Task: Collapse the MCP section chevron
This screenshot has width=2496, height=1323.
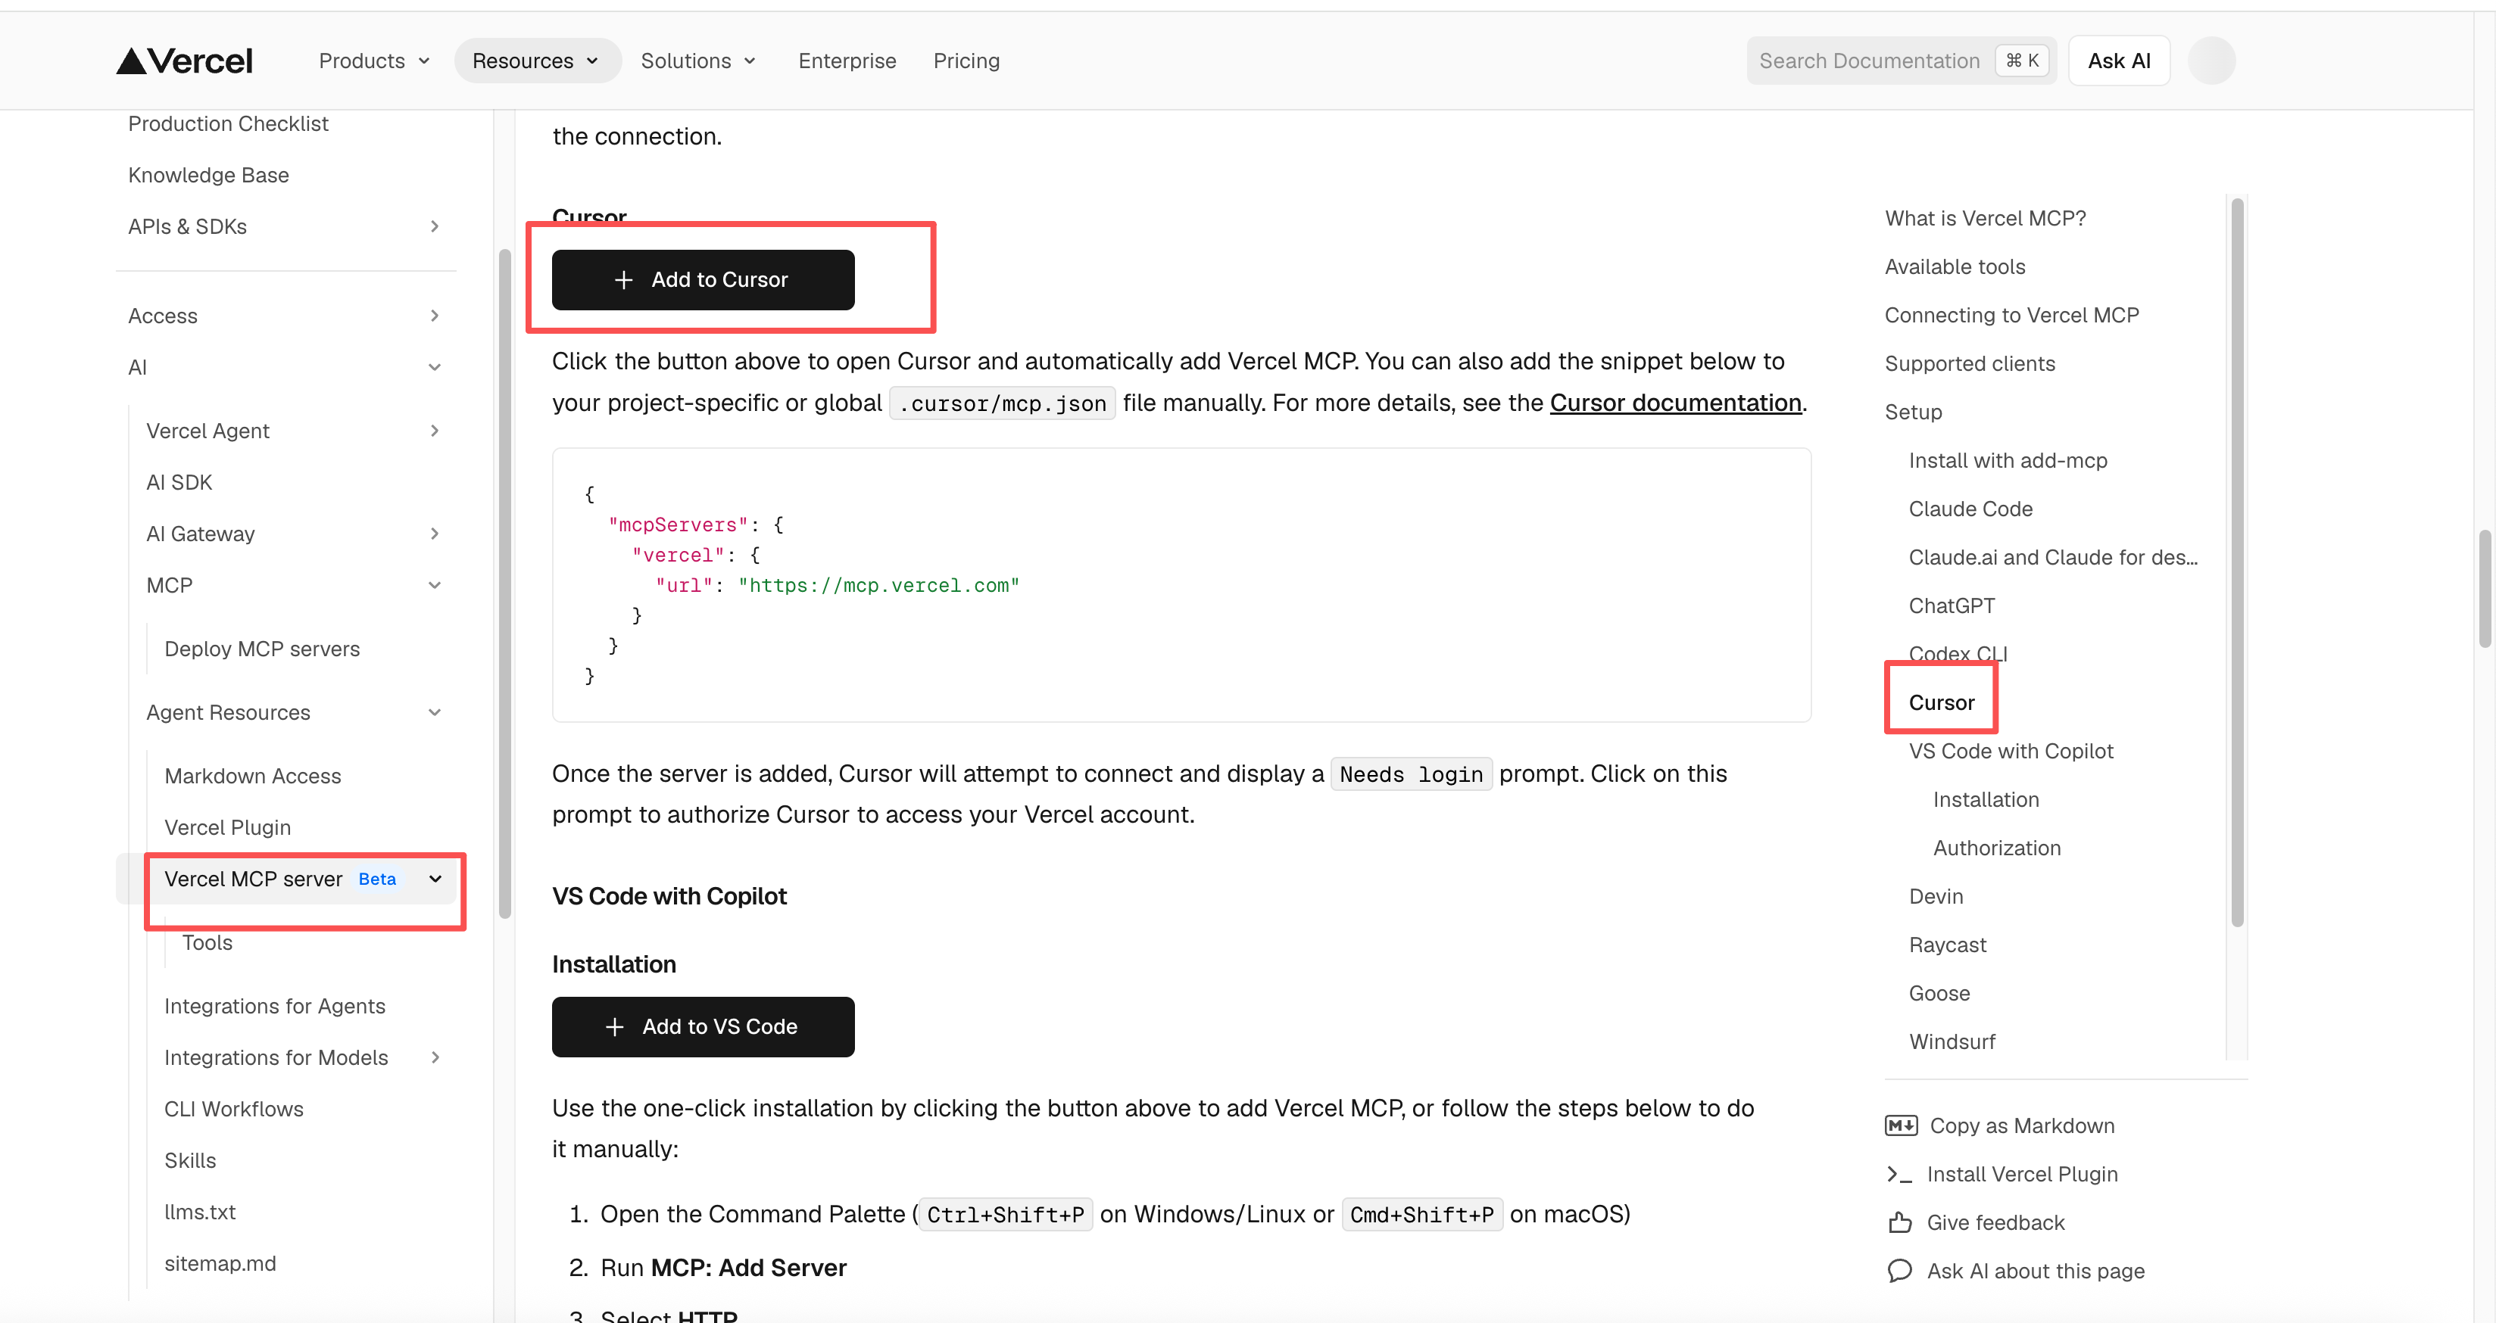Action: coord(434,585)
